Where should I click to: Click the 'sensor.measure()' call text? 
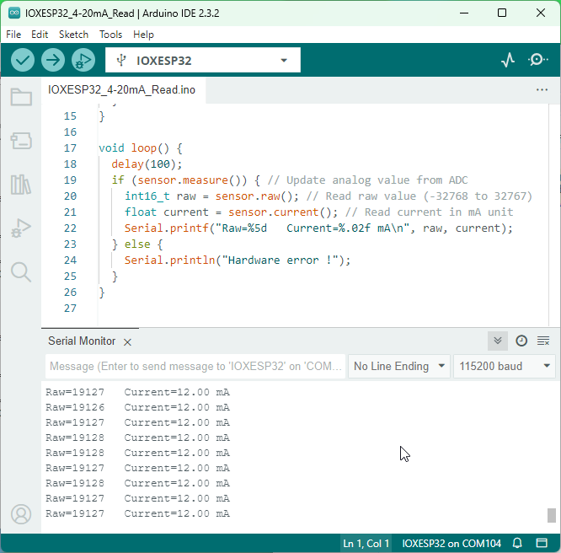[x=192, y=180]
